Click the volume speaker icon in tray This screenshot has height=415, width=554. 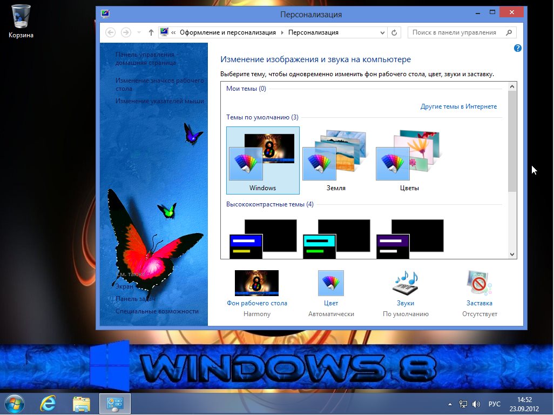click(476, 404)
